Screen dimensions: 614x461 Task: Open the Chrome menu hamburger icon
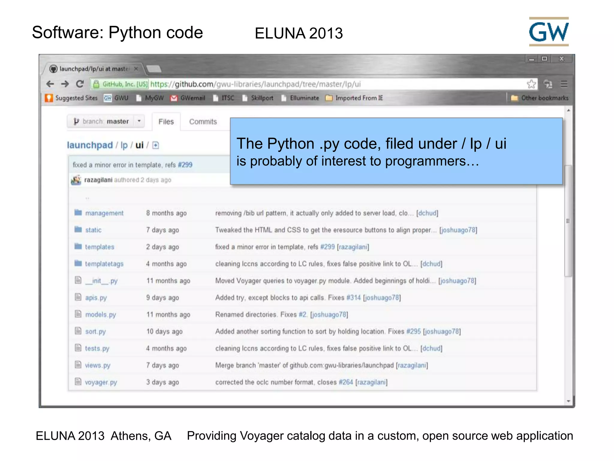[x=564, y=84]
